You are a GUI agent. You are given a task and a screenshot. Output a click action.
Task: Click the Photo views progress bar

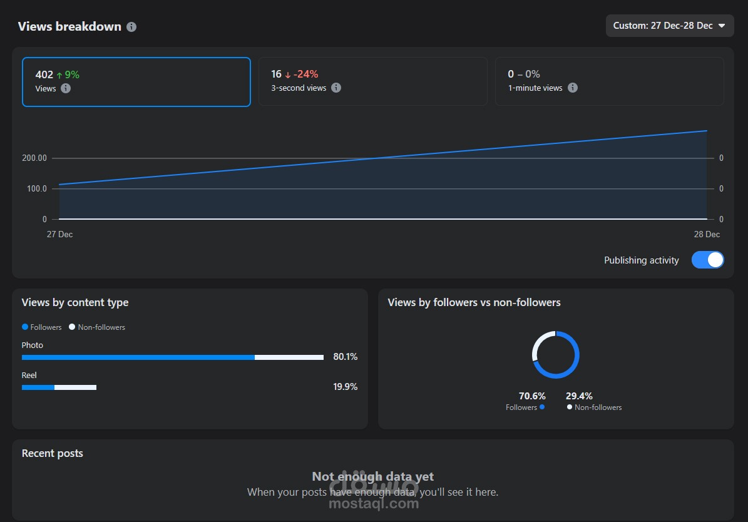click(x=172, y=357)
